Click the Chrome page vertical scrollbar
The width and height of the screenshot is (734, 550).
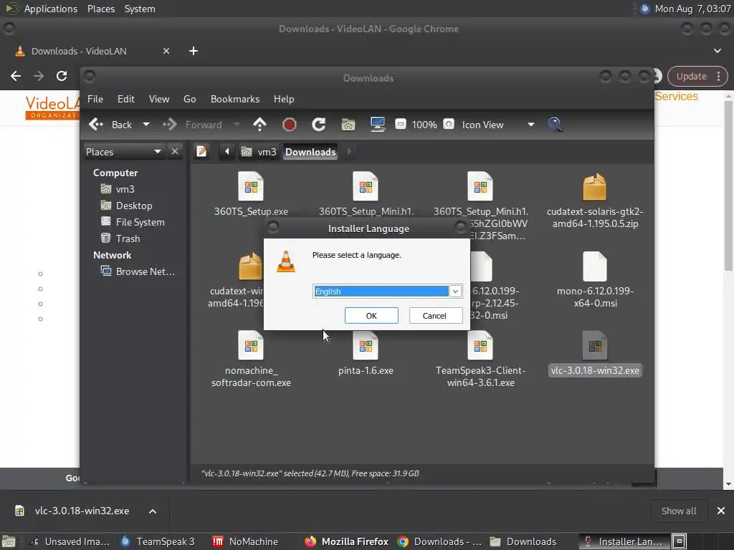coord(728,185)
